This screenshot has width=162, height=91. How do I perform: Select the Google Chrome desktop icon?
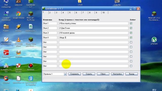[18, 15]
